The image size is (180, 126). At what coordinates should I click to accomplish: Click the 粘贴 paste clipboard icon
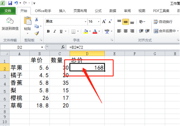[28, 20]
